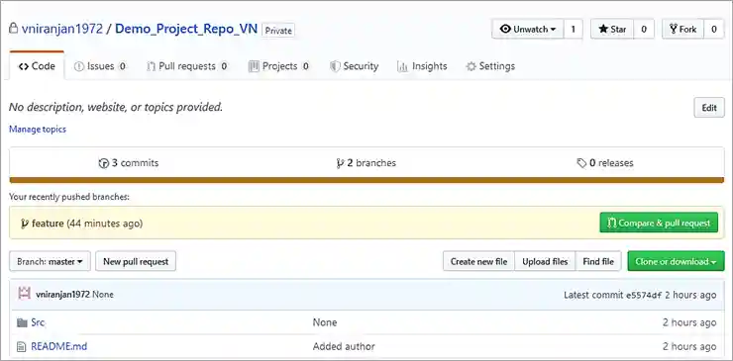
Task: Open Manage topics link
Action: pos(38,130)
